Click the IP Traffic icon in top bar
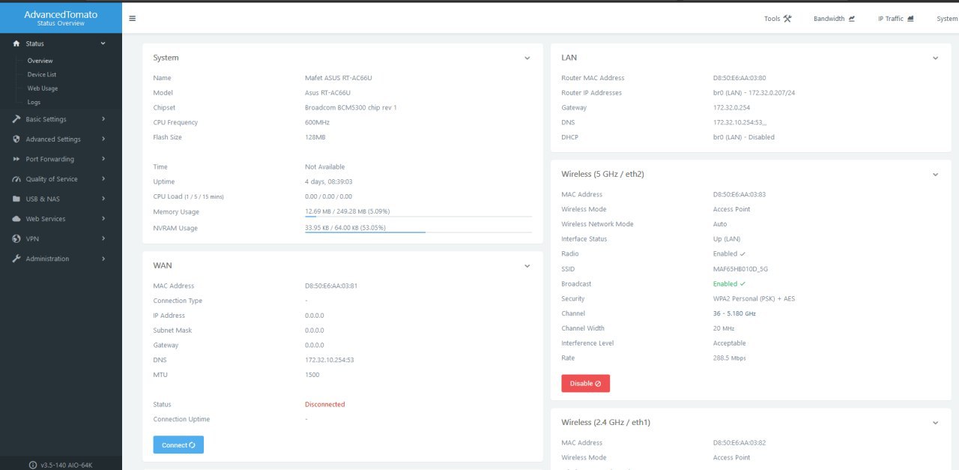 tap(910, 19)
